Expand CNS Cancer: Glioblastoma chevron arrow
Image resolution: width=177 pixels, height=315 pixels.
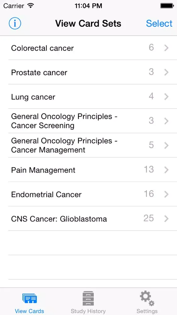coord(166,219)
